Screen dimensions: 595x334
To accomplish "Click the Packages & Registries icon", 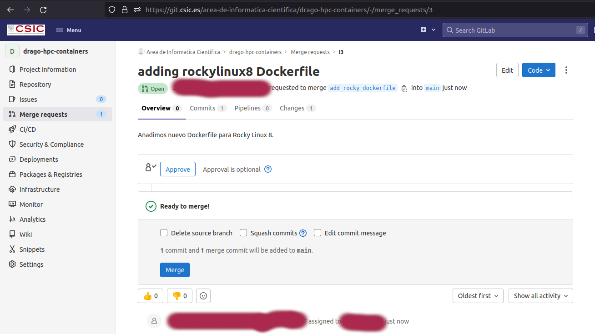I will click(x=12, y=174).
